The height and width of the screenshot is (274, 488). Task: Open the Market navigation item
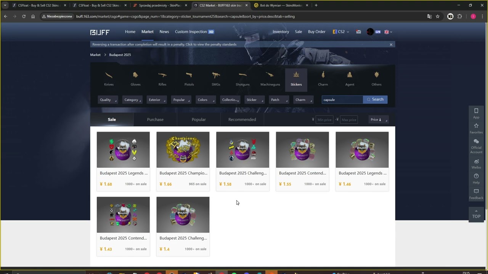(147, 32)
